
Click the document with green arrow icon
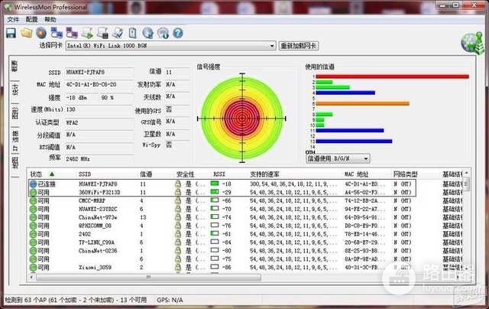(87, 33)
